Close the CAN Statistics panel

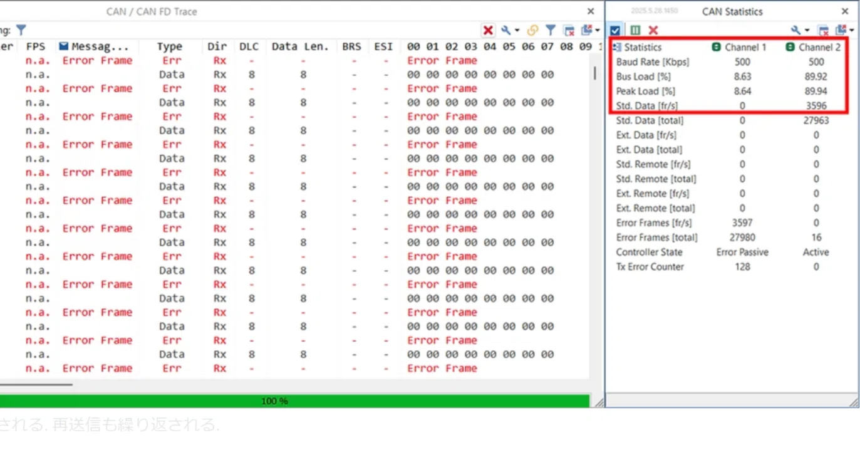click(845, 11)
